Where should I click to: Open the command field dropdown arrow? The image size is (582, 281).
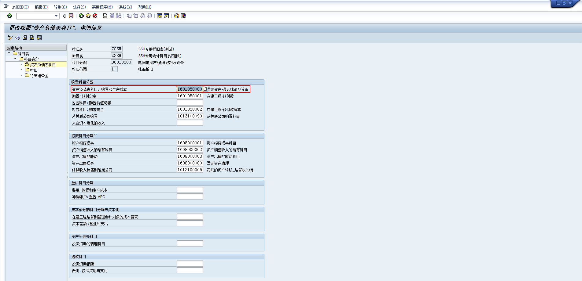56,16
